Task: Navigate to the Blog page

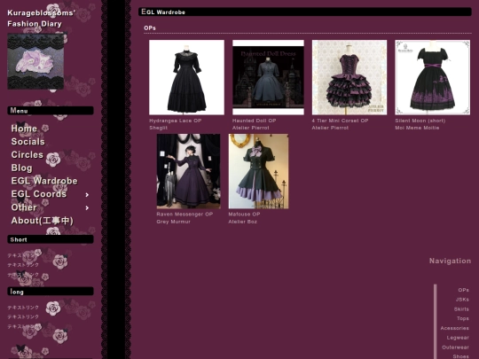Action: click(x=21, y=168)
